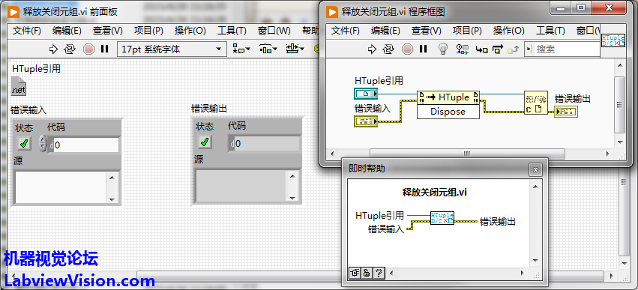Toggle Highlight Execution light bulb

click(442, 49)
